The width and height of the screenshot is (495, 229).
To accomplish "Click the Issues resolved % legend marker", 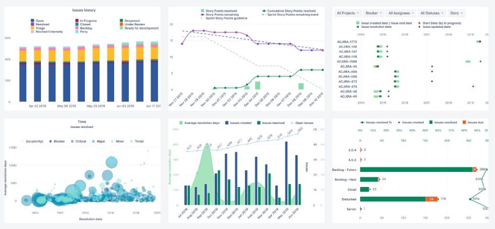I will pyautogui.click(x=363, y=122).
